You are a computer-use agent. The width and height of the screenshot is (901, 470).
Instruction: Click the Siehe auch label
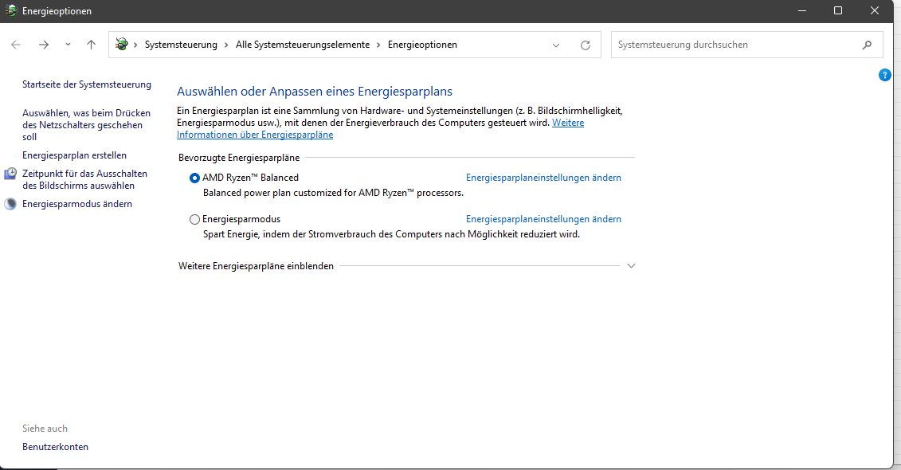(45, 429)
